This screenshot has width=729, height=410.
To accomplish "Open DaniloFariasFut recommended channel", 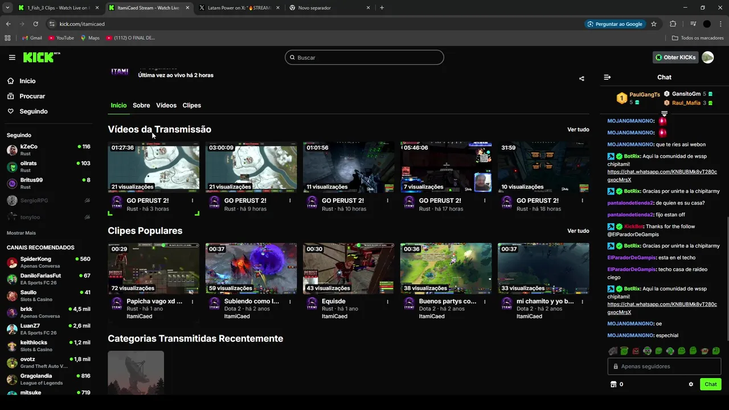I will coord(48,279).
